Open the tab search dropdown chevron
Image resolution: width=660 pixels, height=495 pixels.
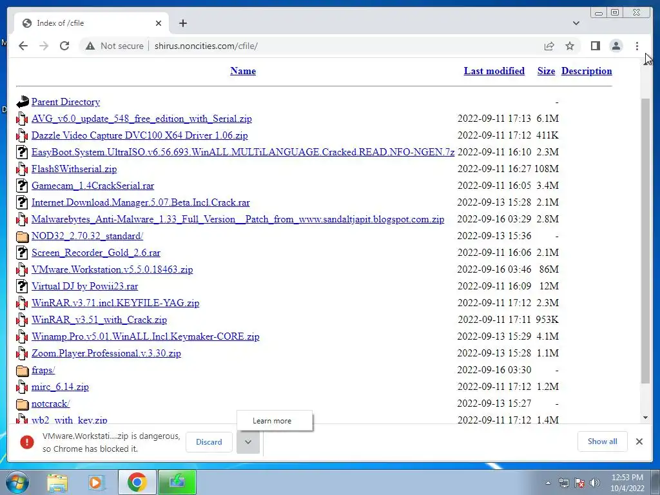[x=576, y=23]
